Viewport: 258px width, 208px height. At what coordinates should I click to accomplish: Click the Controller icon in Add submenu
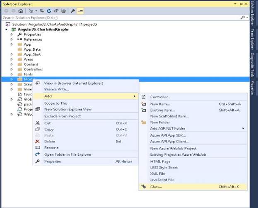pos(143,97)
